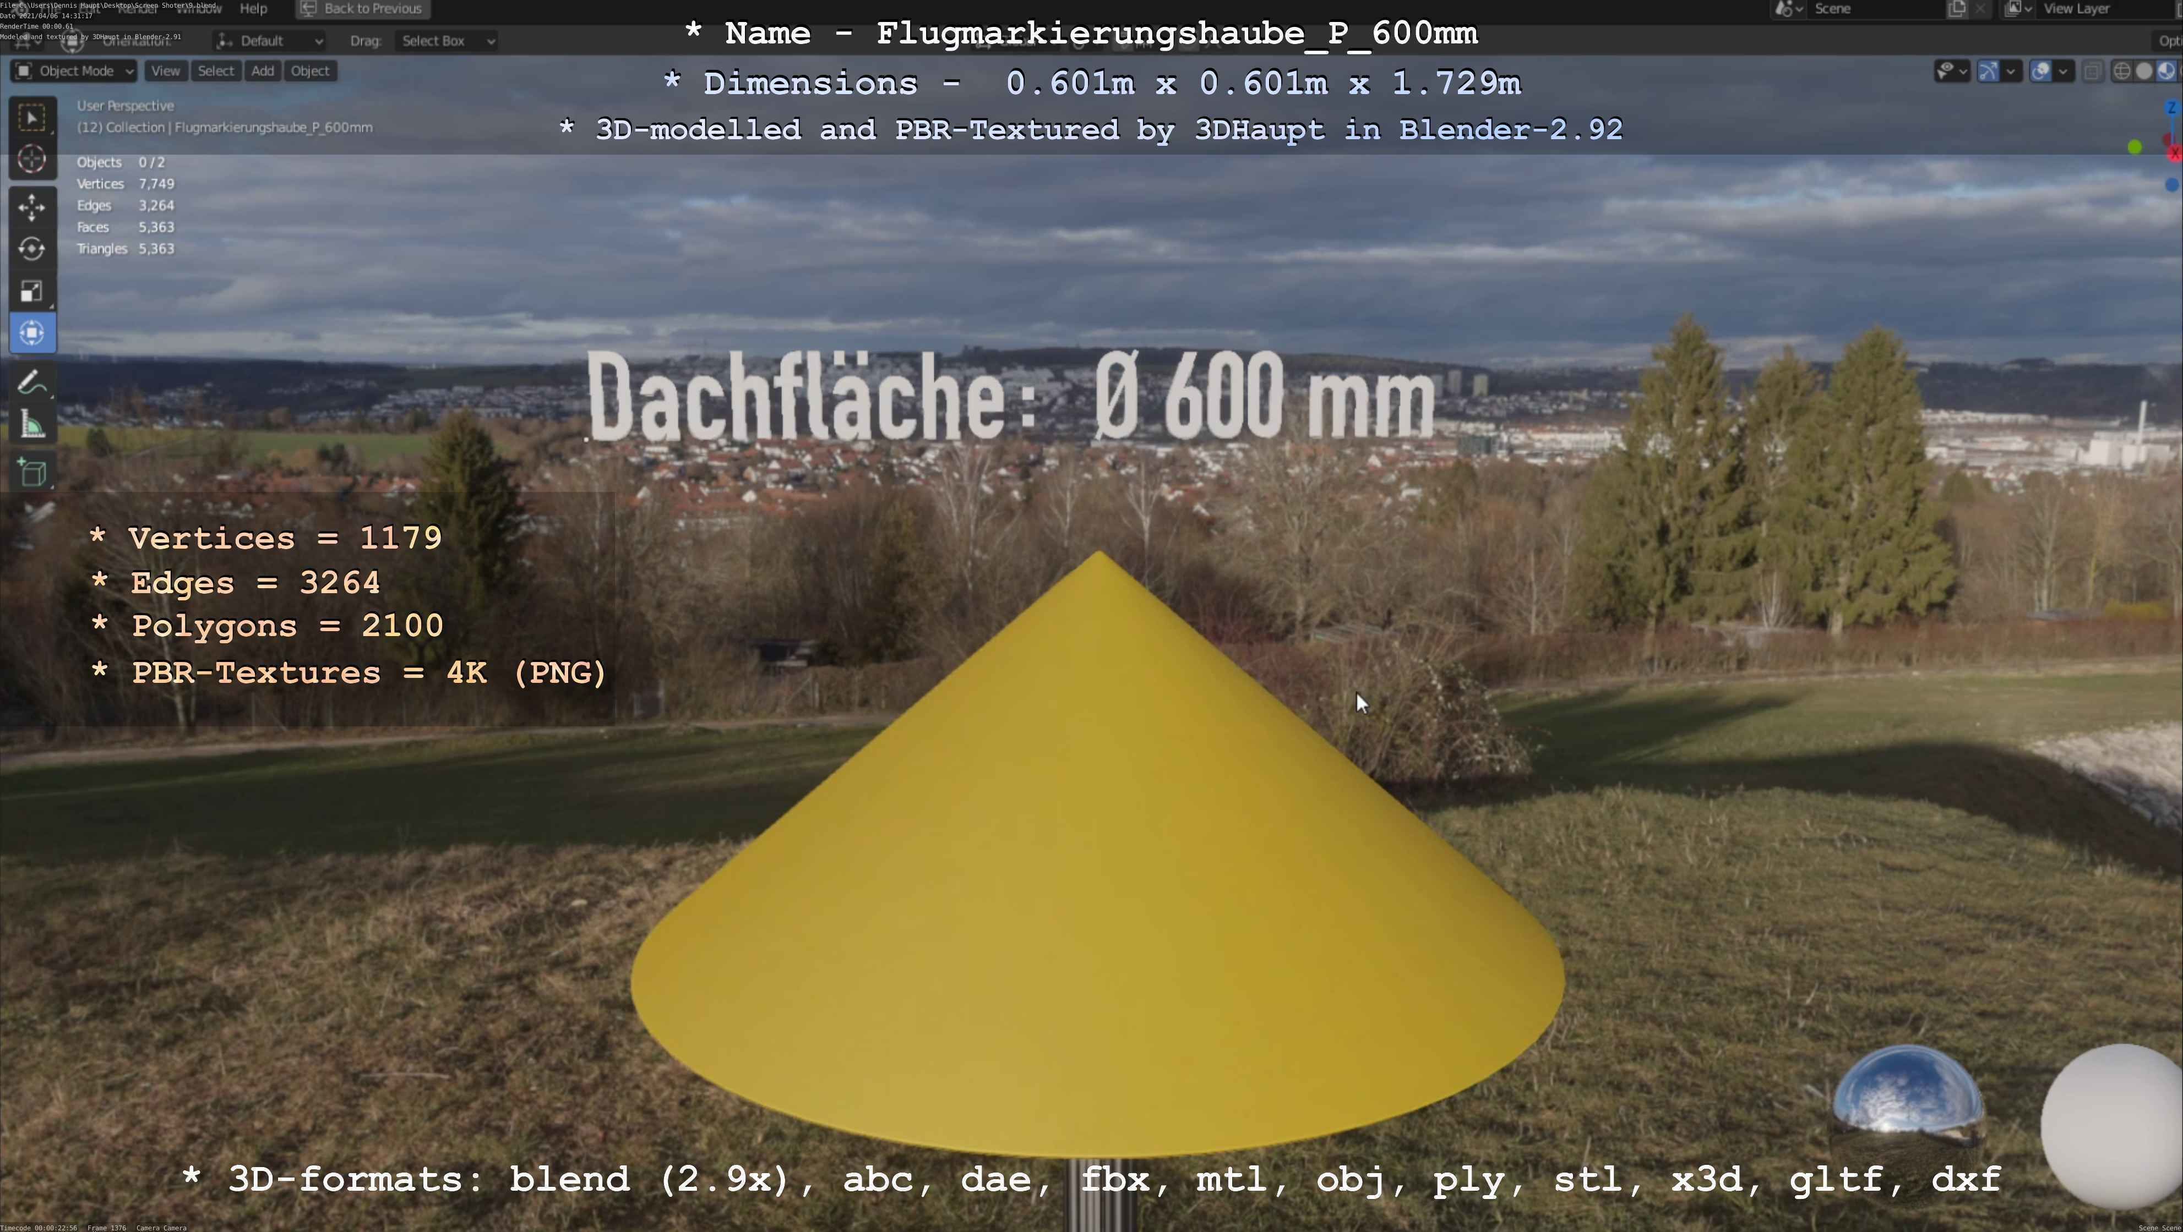Open the Add menu in viewport header

tap(263, 71)
